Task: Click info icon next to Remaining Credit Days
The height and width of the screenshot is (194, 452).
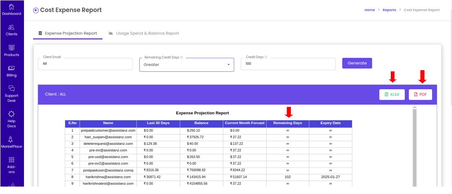Action: coord(182,57)
